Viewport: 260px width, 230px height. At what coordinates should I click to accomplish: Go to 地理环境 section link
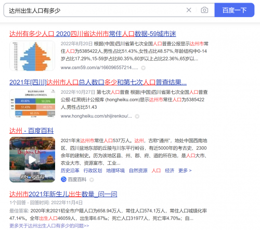tap(115, 171)
